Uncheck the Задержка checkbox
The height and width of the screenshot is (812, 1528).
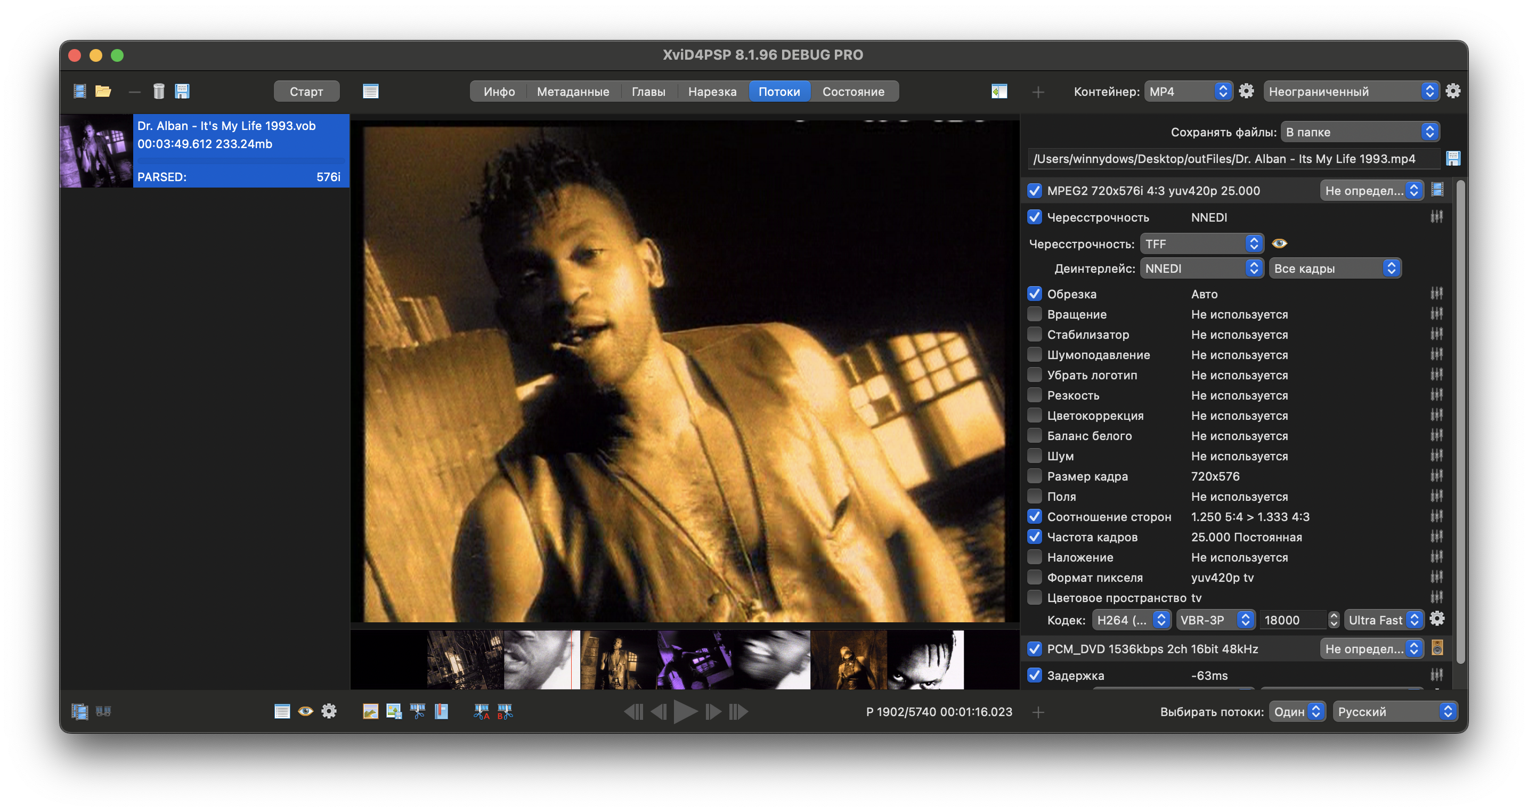[1035, 675]
